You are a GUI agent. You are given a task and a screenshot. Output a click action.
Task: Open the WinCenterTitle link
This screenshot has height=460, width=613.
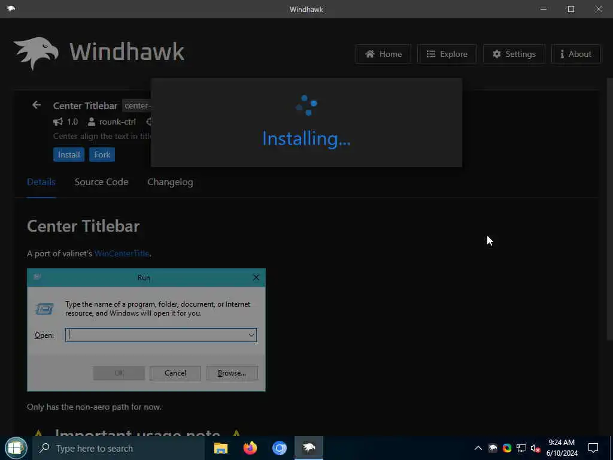pyautogui.click(x=122, y=253)
